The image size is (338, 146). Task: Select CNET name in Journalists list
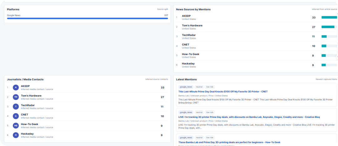24,114
